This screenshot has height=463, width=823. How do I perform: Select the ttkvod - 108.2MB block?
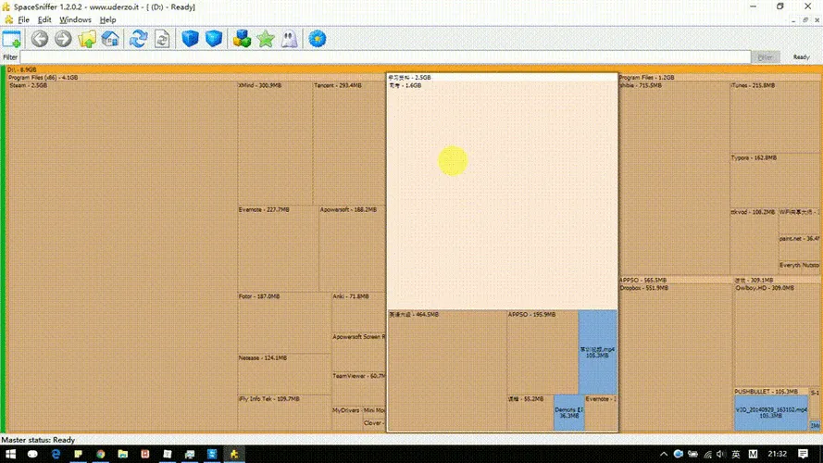[x=754, y=242]
